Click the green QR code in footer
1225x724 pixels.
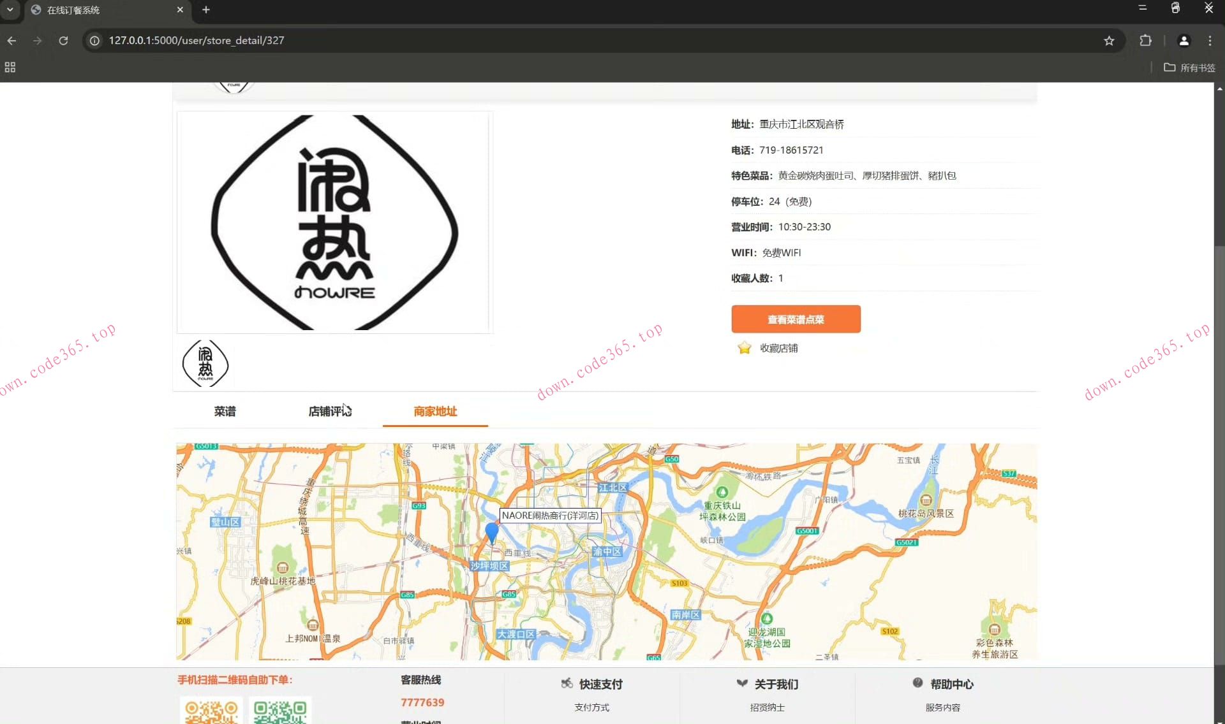(281, 711)
